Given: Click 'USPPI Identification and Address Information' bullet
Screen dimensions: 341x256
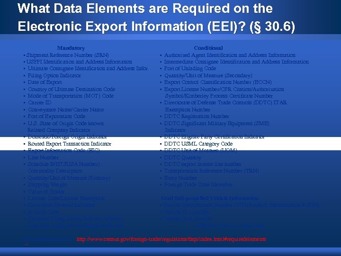Looking at the screenshot, I should 79,62.
